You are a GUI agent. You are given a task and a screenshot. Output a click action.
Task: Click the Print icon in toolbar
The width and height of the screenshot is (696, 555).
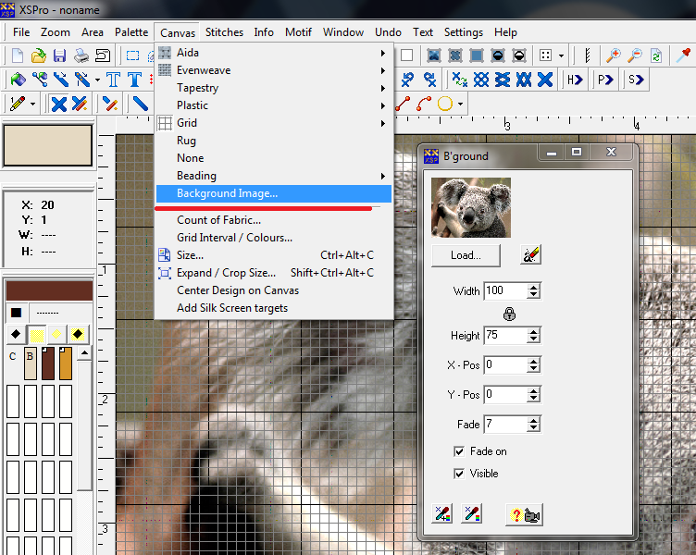(x=81, y=55)
